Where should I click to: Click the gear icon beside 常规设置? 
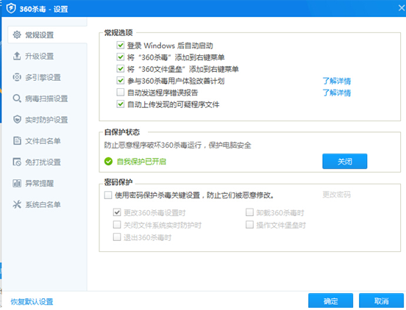(x=17, y=35)
